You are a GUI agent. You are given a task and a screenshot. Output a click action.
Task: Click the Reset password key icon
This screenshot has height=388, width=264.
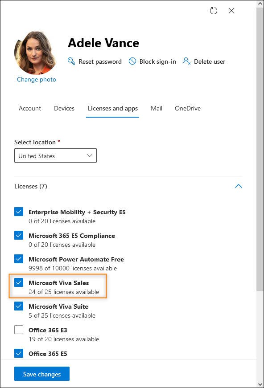71,61
